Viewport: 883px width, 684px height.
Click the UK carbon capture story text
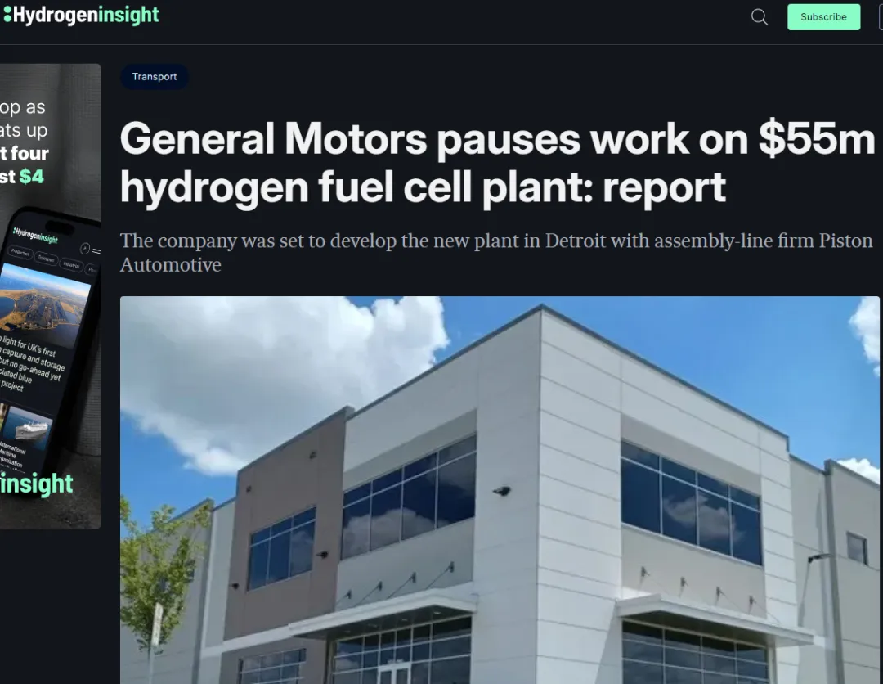(x=31, y=363)
